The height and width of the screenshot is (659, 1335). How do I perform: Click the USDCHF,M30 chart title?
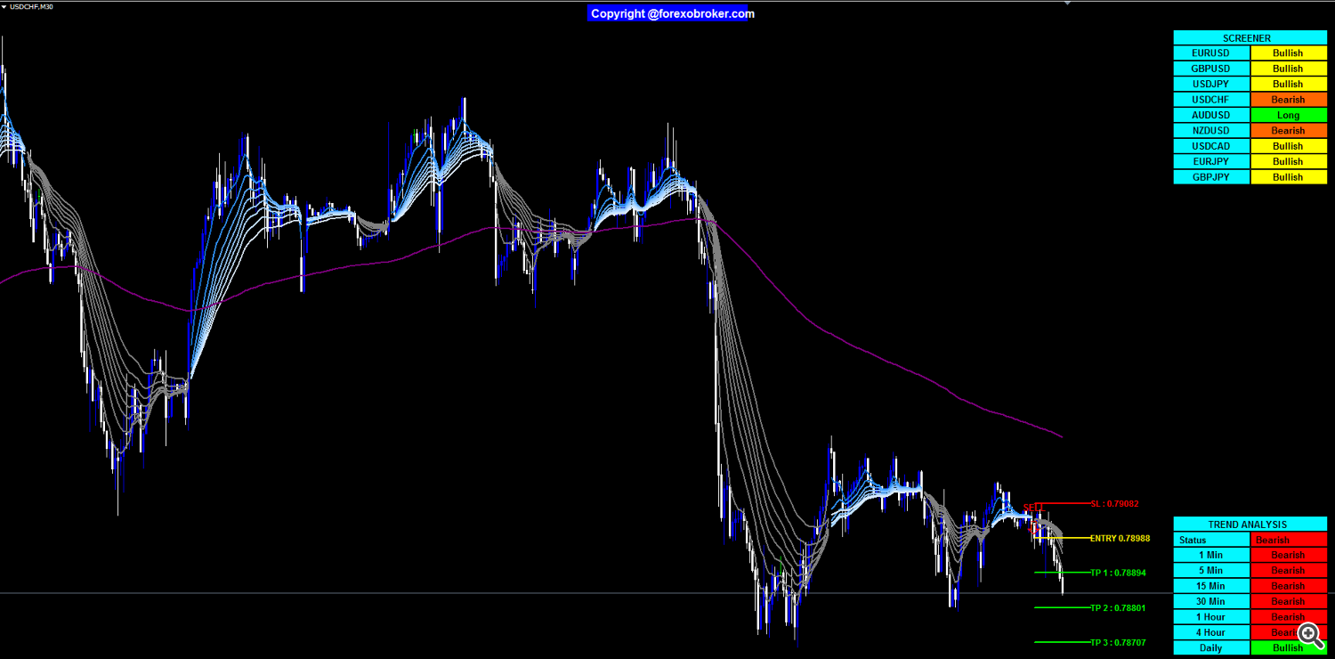31,6
